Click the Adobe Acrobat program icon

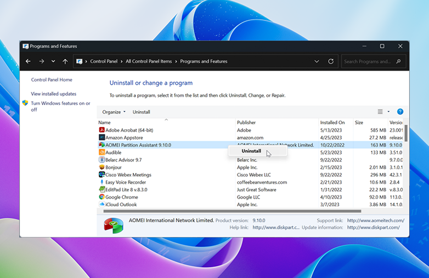coord(102,130)
